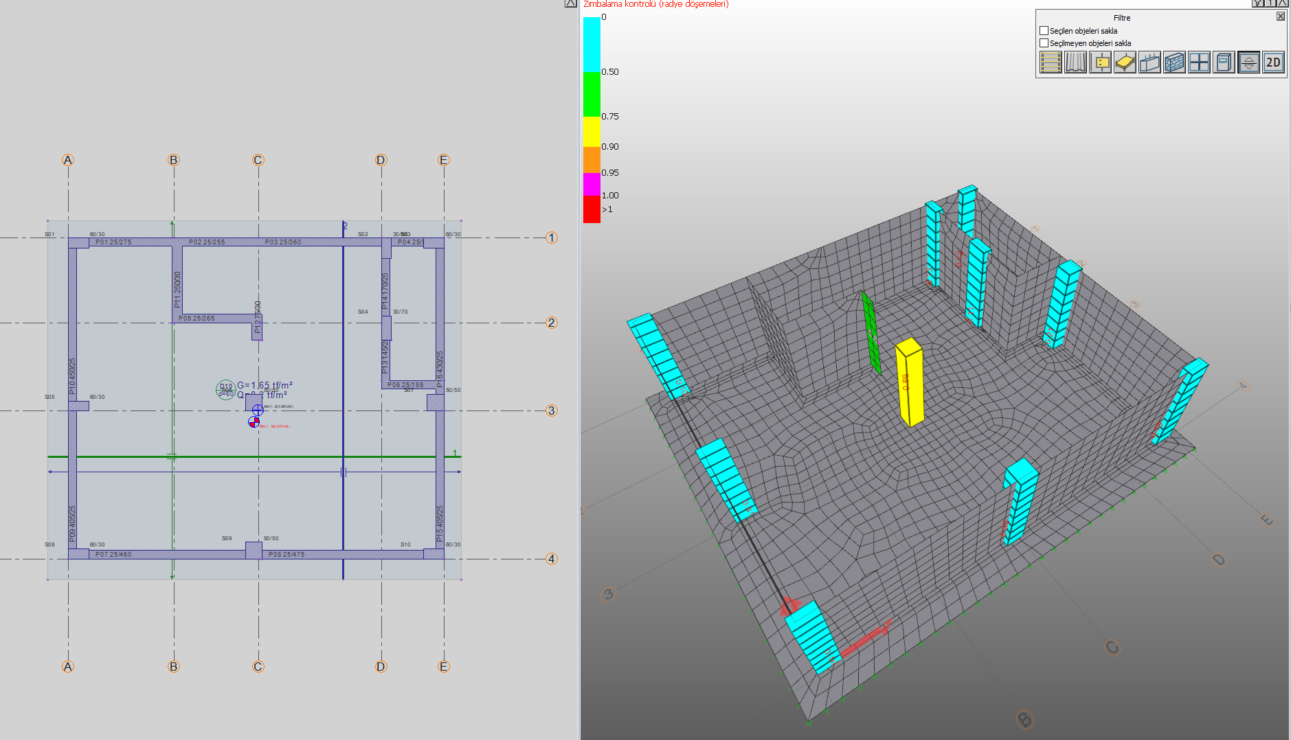Select the yellow column in 3D view

910,382
